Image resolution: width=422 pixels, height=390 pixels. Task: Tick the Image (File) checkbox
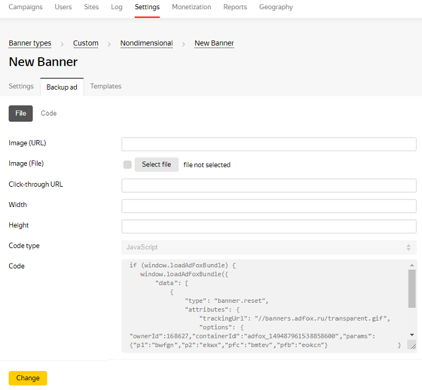[x=127, y=165]
